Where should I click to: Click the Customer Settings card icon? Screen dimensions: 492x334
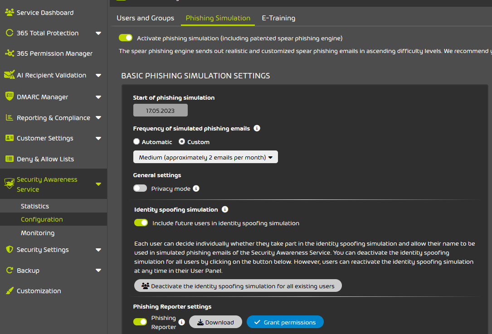point(10,138)
